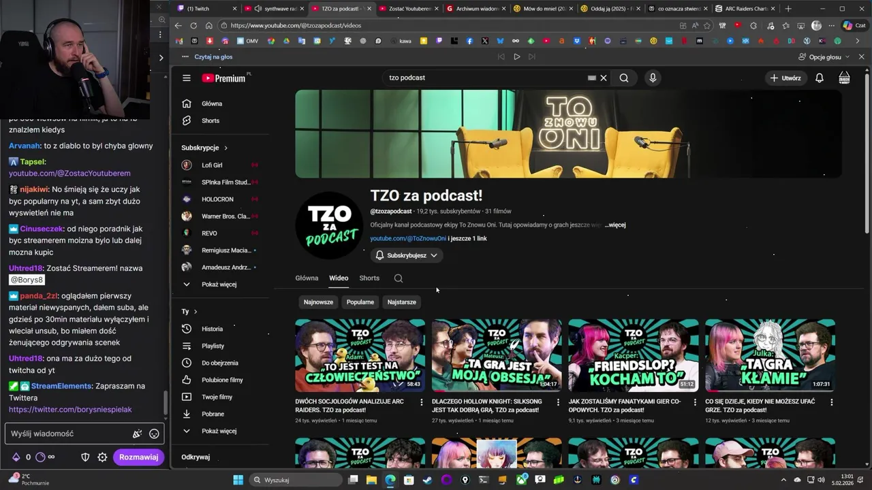The image size is (872, 490).
Task: Open the youtube.com/@ToZnowuOni link
Action: click(408, 238)
